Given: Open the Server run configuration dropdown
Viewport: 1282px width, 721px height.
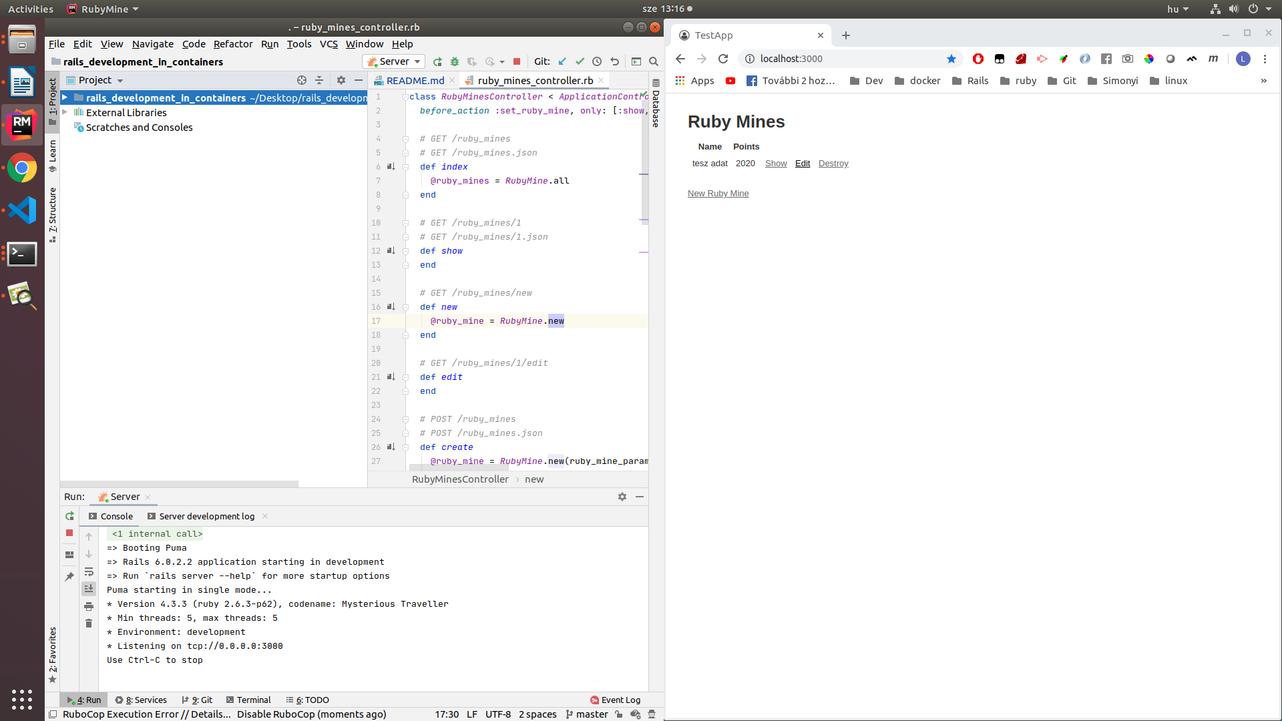Looking at the screenshot, I should [x=394, y=61].
